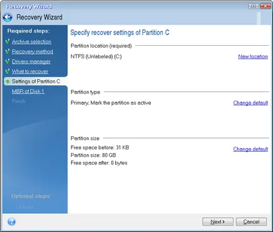Click green arrow beside Settings of Partition C
Viewport: 273px width, 232px height.
(8, 81)
